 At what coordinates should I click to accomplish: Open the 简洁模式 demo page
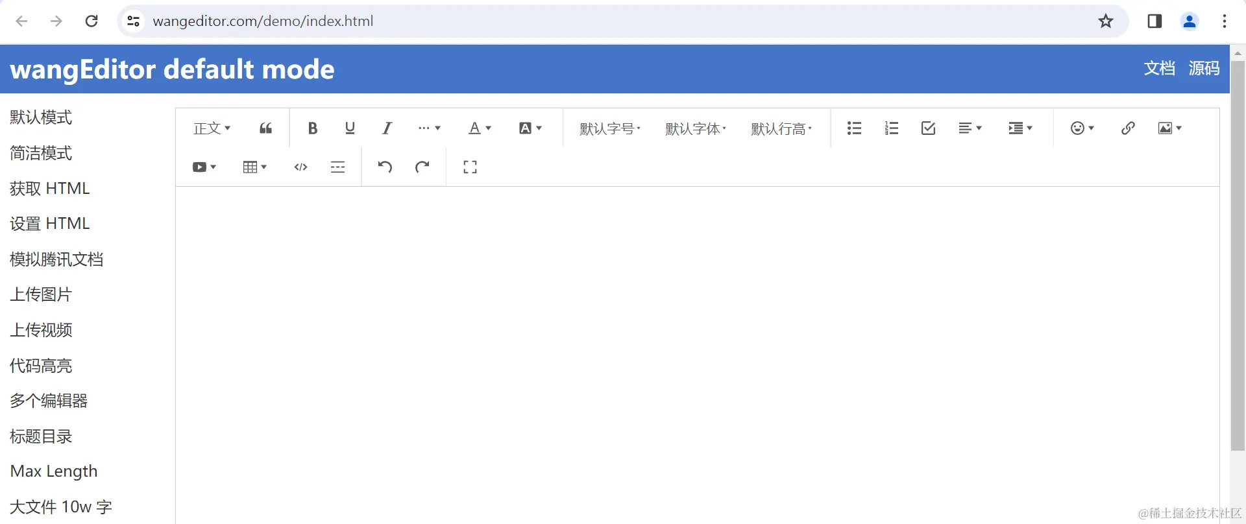coord(41,153)
